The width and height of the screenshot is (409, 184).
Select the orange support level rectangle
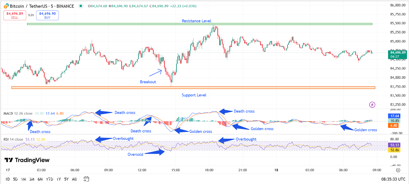coord(193,88)
